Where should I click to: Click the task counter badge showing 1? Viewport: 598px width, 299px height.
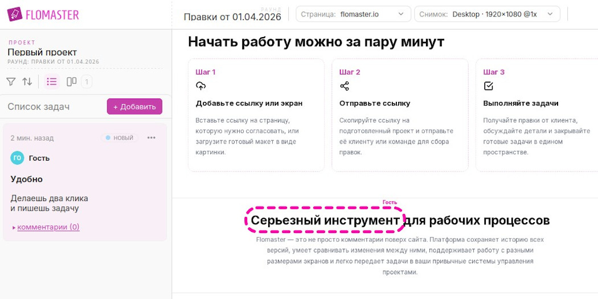pyautogui.click(x=87, y=81)
